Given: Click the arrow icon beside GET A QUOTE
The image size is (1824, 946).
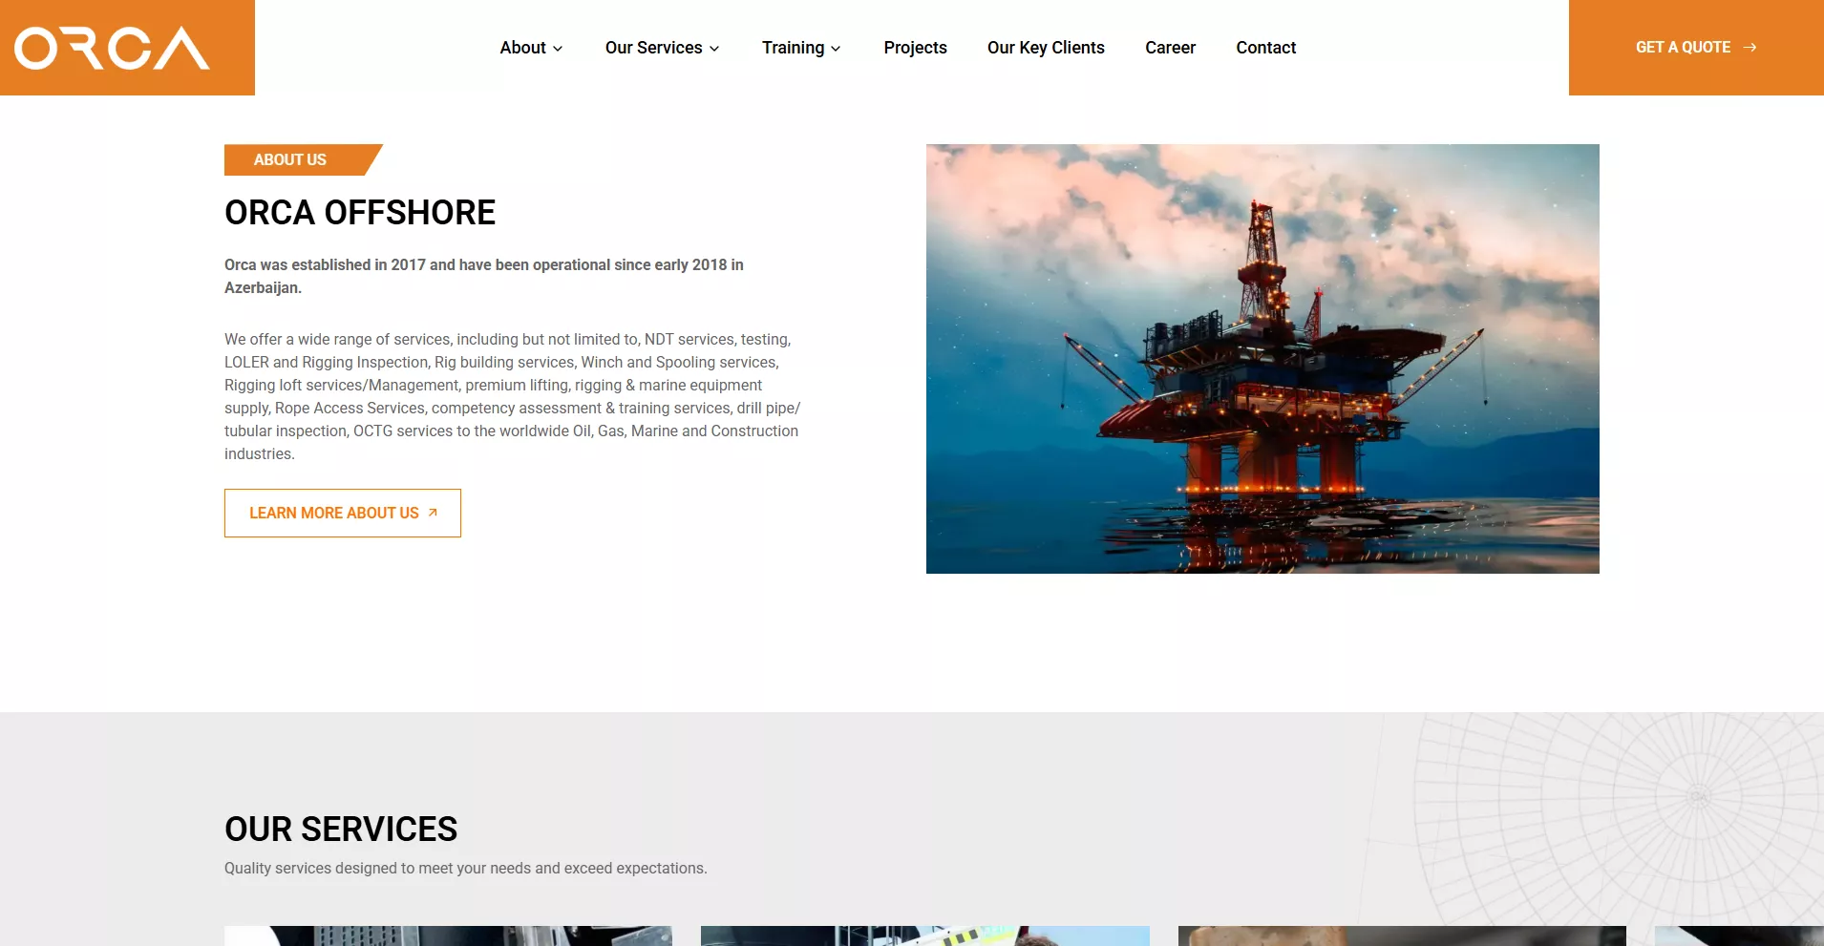Looking at the screenshot, I should [1750, 48].
